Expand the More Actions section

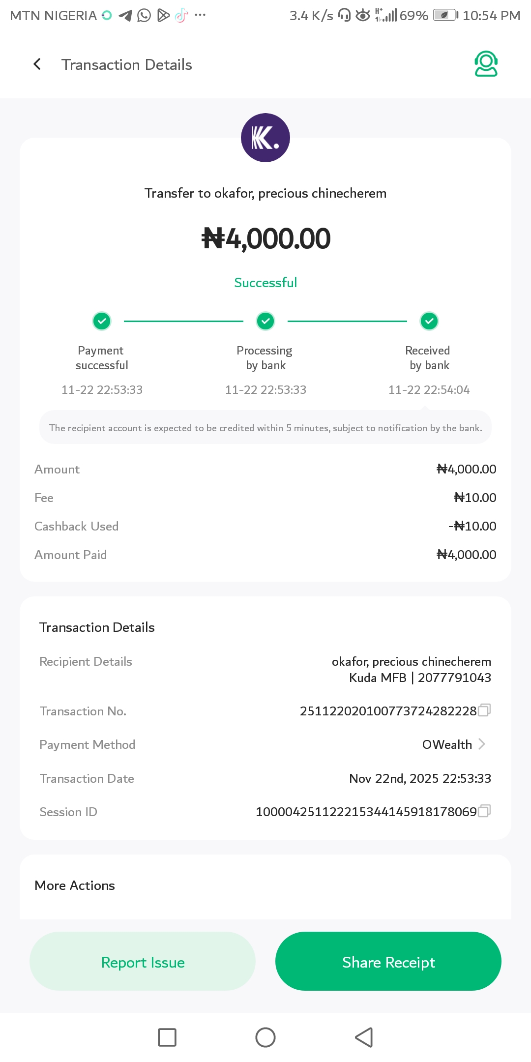(75, 885)
